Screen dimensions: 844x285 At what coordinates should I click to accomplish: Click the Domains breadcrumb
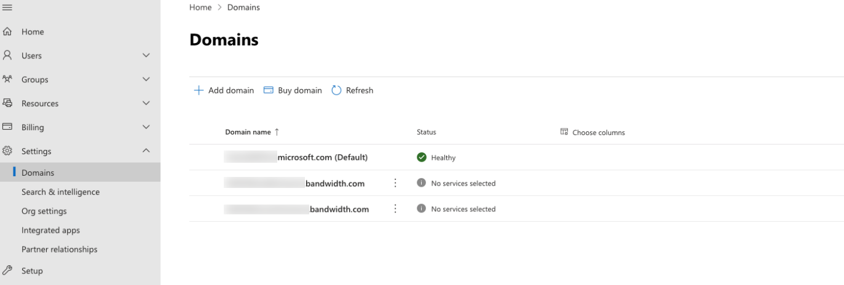[243, 7]
